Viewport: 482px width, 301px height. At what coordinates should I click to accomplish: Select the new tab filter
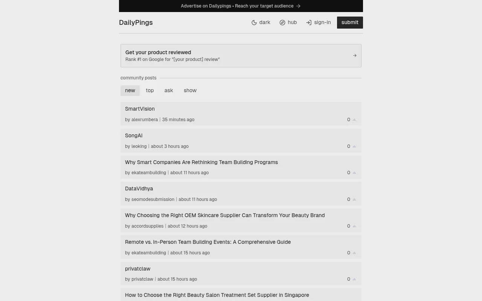(x=130, y=90)
